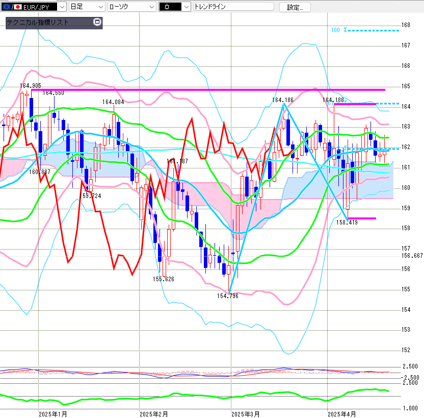Click the テクニカル指標リスト panel title
Viewport: 424px width, 418px height.
click(37, 22)
